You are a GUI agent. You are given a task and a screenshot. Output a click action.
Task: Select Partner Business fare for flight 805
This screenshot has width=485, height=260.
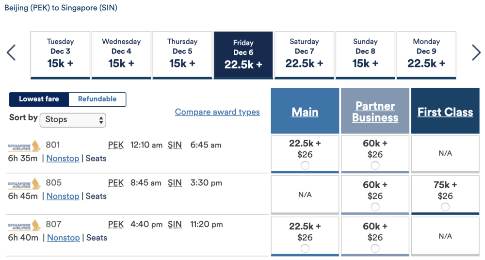[x=375, y=207]
